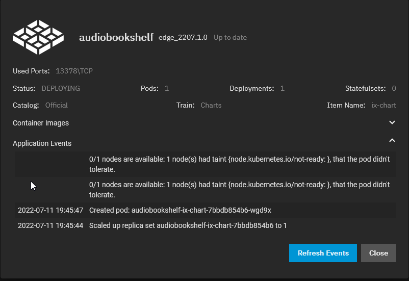Click the Application Events header label
This screenshot has height=281, width=409.
coord(42,143)
